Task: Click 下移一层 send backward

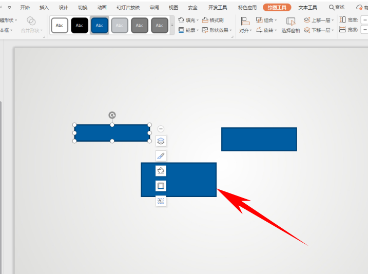Action: [319, 30]
